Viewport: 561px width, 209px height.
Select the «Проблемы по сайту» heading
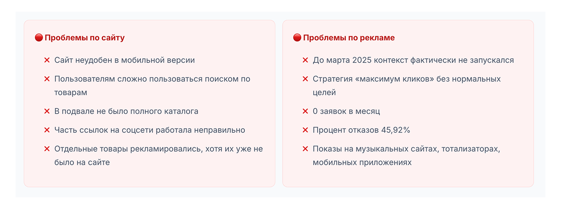[x=85, y=38]
